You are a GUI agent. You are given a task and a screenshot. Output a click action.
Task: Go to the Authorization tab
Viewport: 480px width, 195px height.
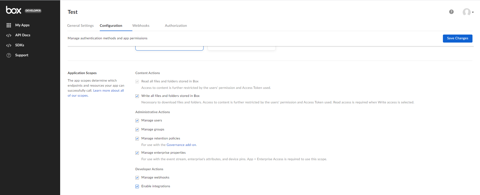[x=176, y=26]
